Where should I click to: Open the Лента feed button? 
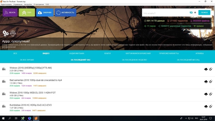coord(10,13)
